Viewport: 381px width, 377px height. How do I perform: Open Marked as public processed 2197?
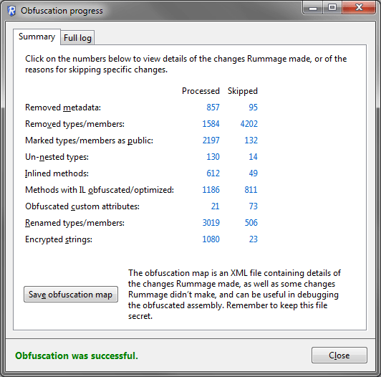click(211, 140)
